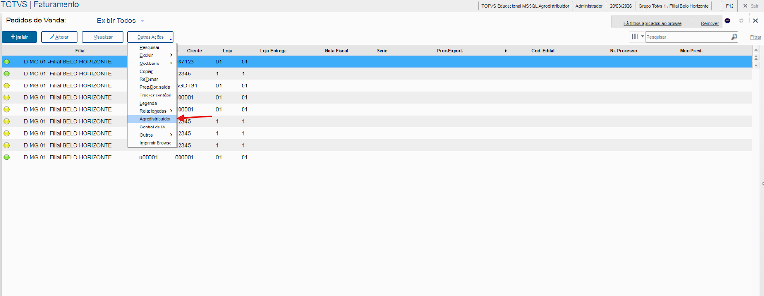This screenshot has width=764, height=296.
Task: Click TOTVS Educacional MSSQL Agrodistribuidor label
Action: [x=525, y=6]
